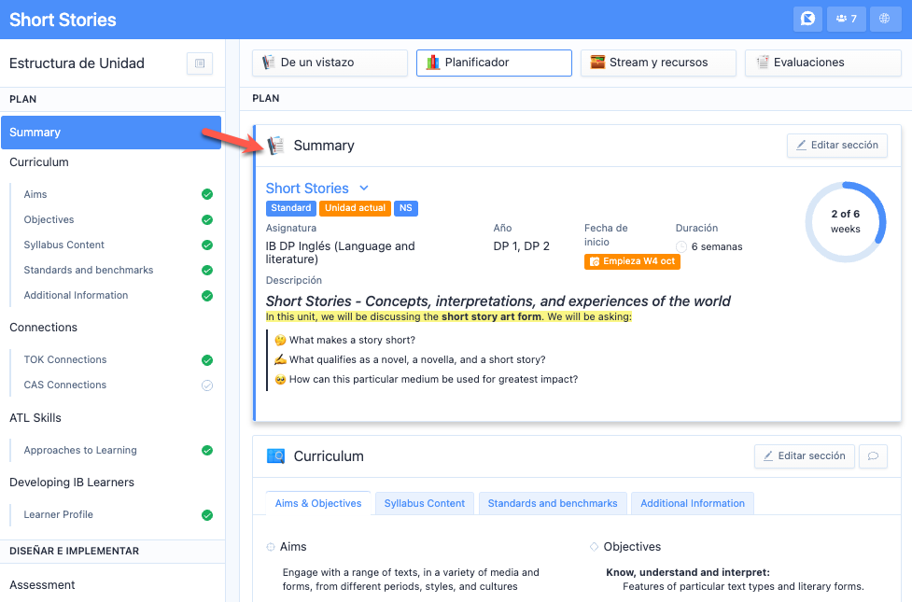
Task: Toggle the CAS Connections unchecked circle
Action: pos(207,385)
